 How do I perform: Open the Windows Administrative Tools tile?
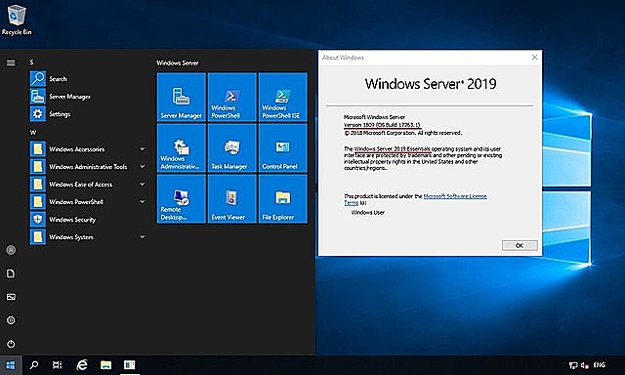(x=182, y=147)
